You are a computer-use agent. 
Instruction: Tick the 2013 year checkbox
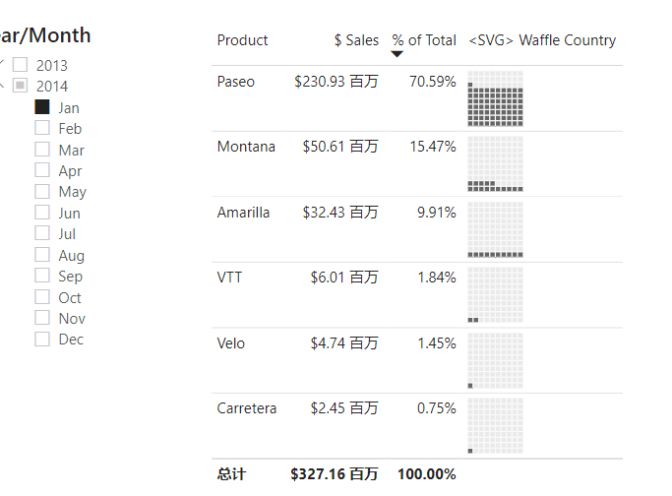click(x=21, y=65)
